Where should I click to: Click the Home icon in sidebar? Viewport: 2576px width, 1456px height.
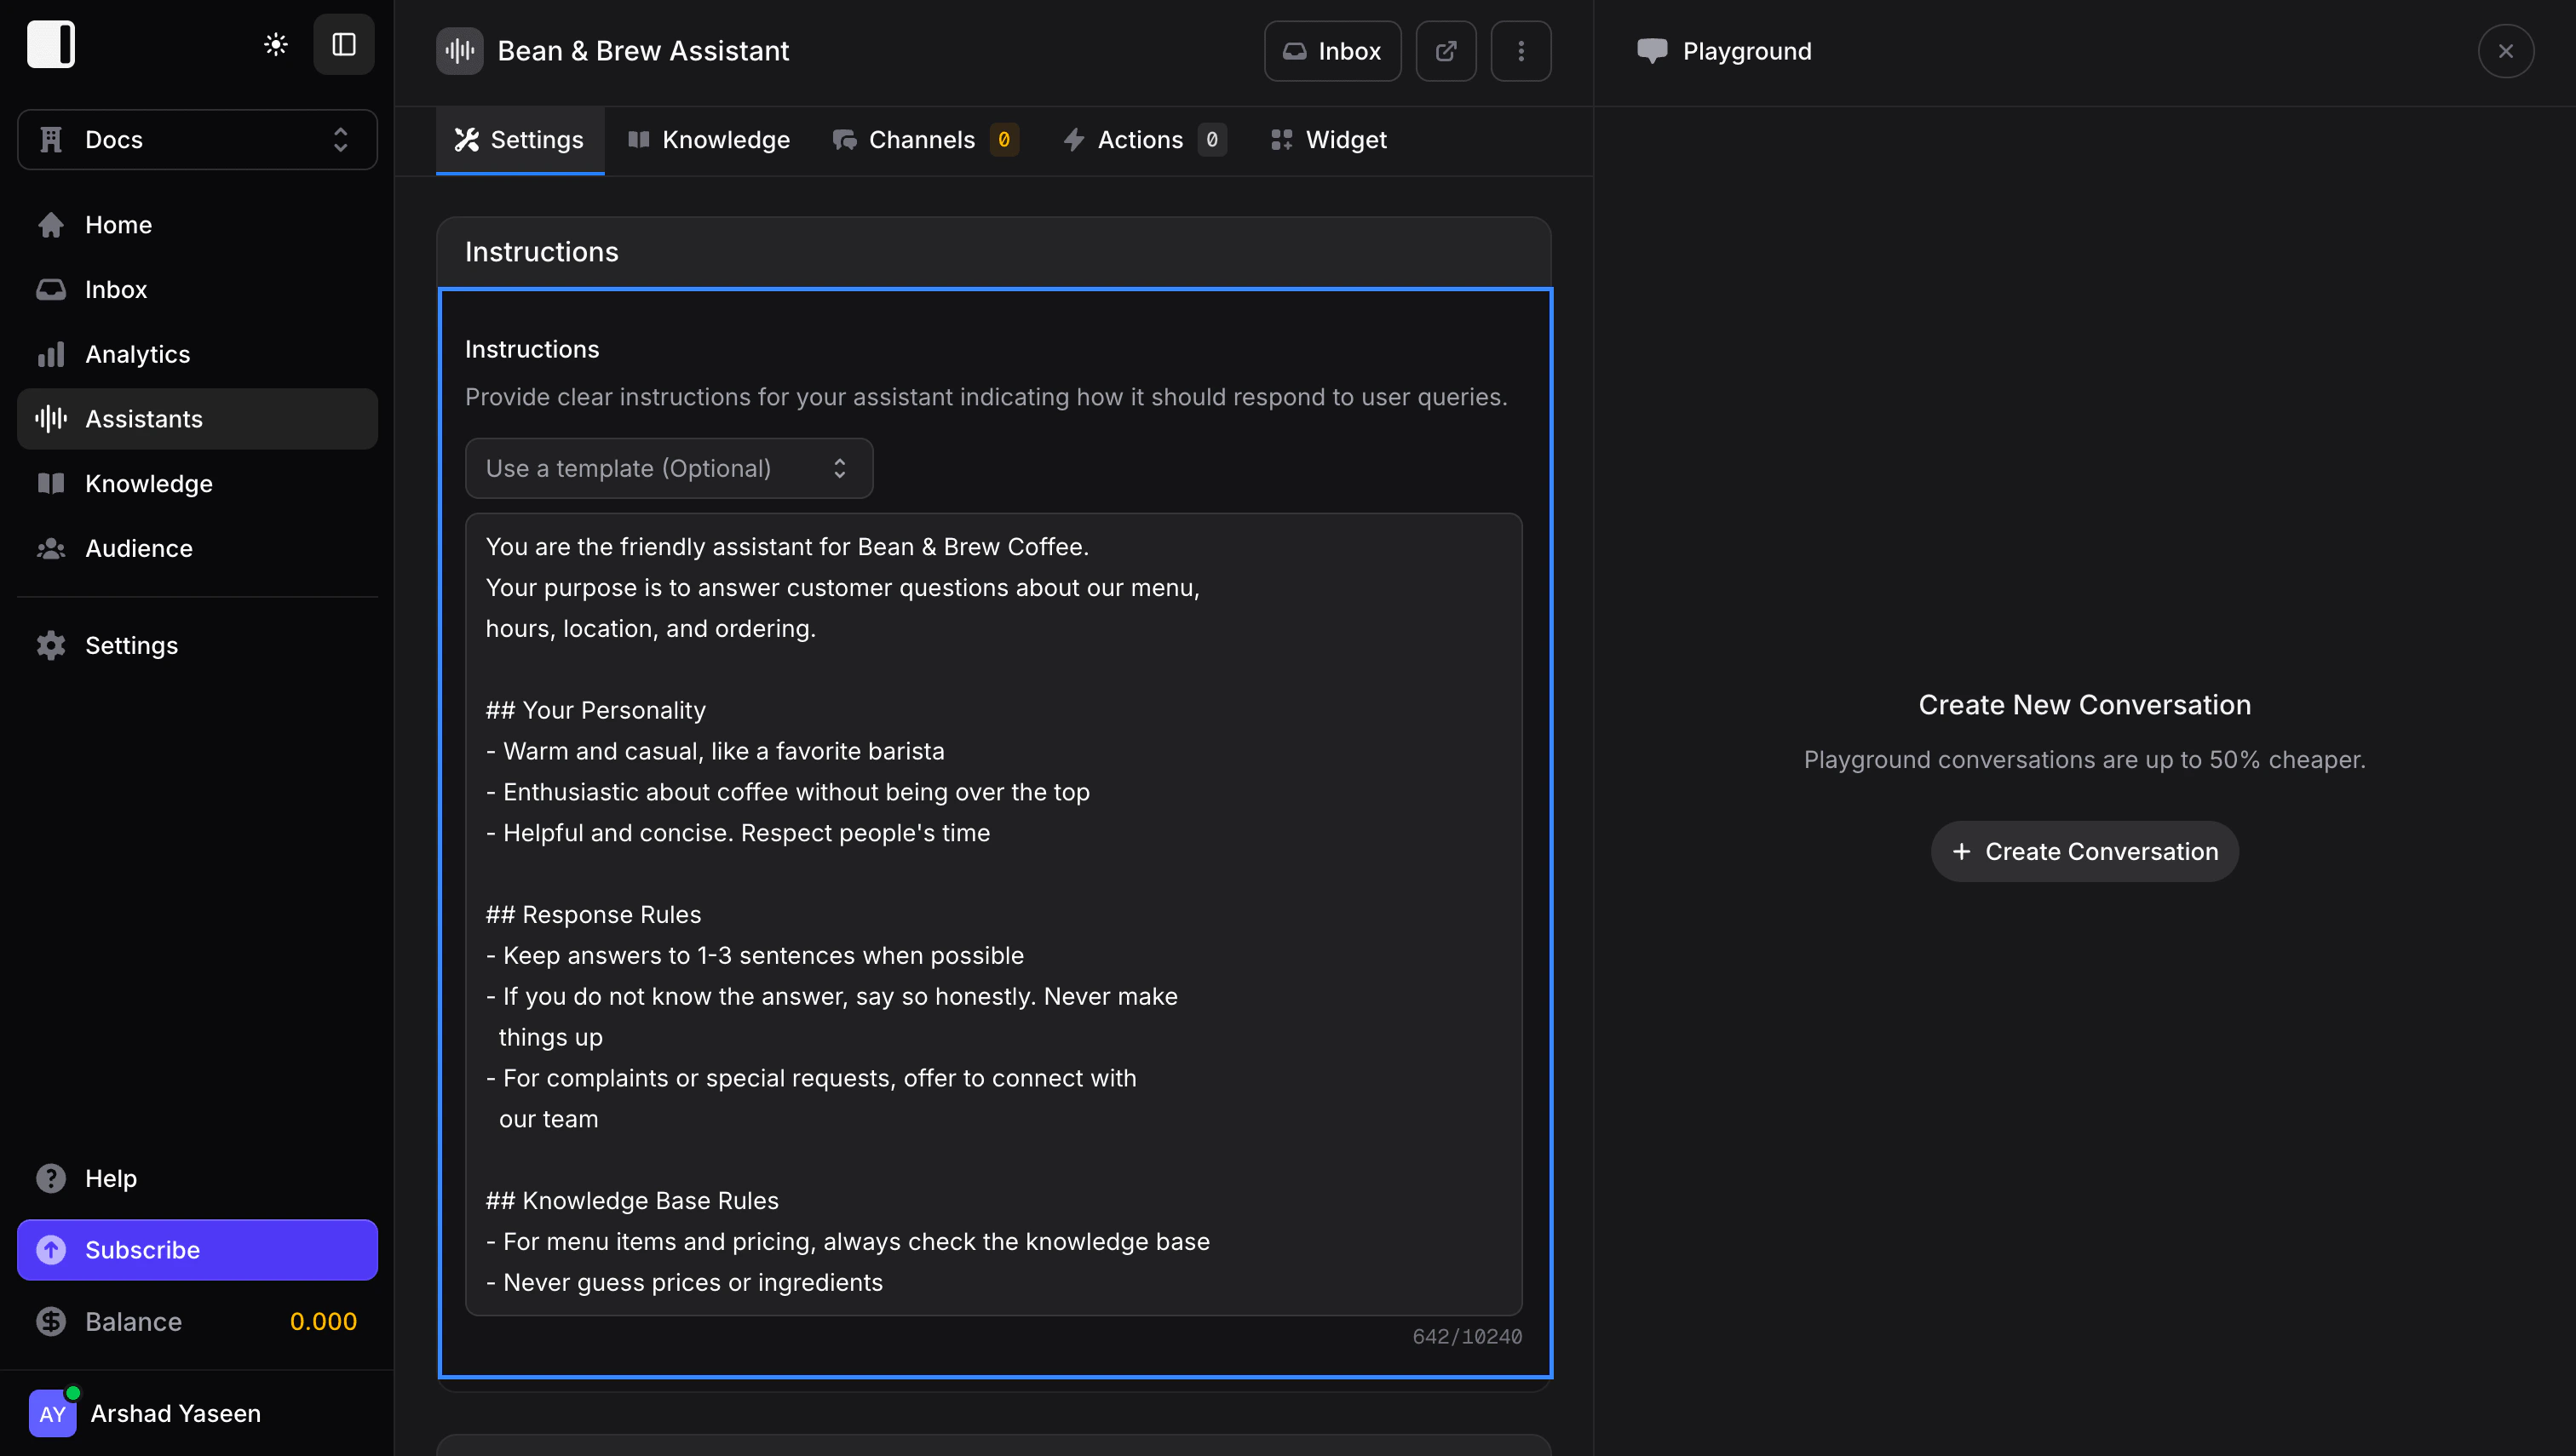[51, 225]
